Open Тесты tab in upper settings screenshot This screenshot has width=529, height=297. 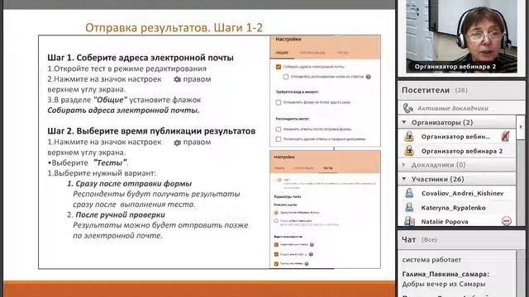[x=342, y=53]
